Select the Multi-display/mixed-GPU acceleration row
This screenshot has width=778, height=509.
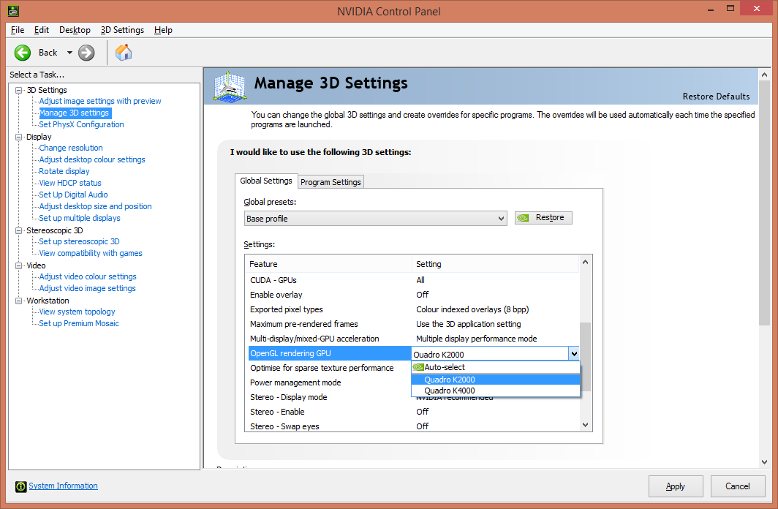412,339
